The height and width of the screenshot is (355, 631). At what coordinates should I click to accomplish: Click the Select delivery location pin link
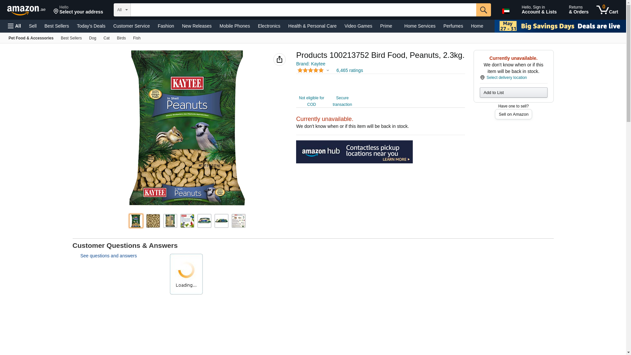pyautogui.click(x=503, y=78)
